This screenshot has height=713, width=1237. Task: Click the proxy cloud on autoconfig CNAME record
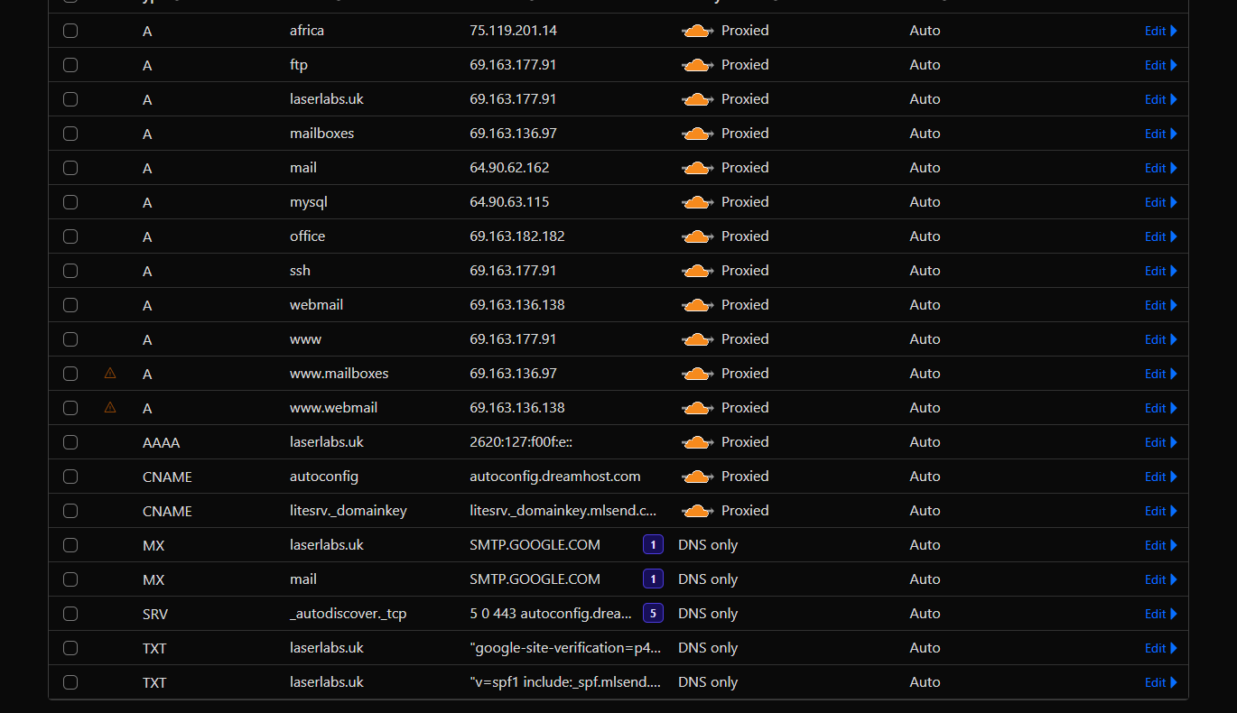(697, 476)
